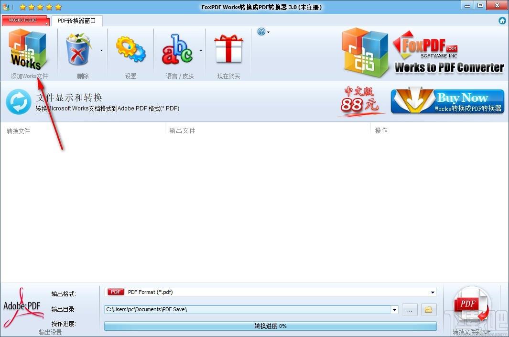This screenshot has height=337, width=509.
Task: Open the dropdown arrow beside Delete (删除)
Action: pyautogui.click(x=102, y=50)
